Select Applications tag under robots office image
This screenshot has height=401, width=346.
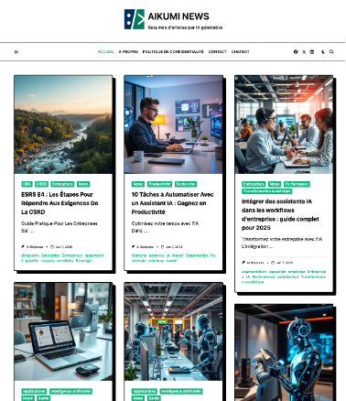(x=145, y=391)
